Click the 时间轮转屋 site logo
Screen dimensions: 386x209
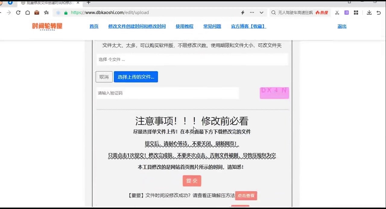[47, 27]
